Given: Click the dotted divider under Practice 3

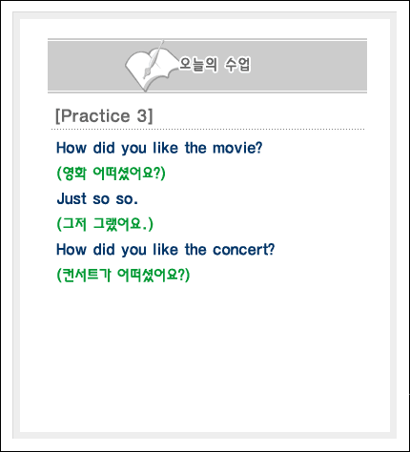Looking at the screenshot, I should tap(208, 130).
